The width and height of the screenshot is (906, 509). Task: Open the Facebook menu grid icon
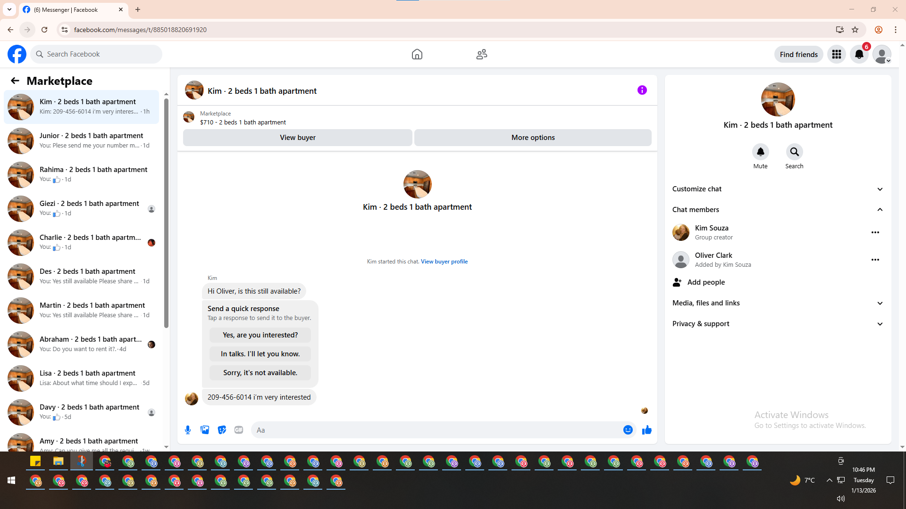coord(836,54)
